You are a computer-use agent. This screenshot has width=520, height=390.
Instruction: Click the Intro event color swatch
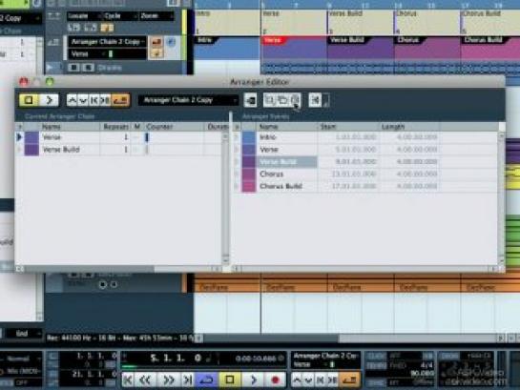[x=249, y=137]
